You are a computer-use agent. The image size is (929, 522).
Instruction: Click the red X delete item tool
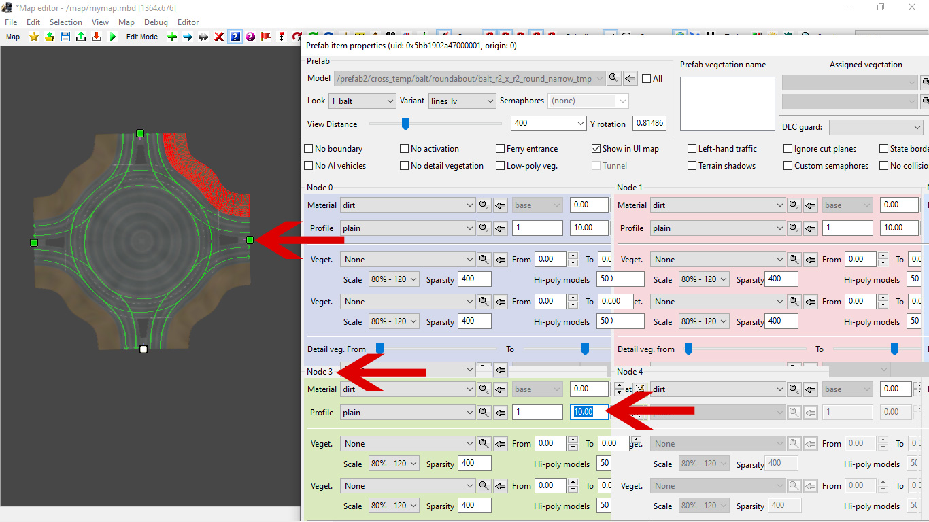[x=219, y=37]
